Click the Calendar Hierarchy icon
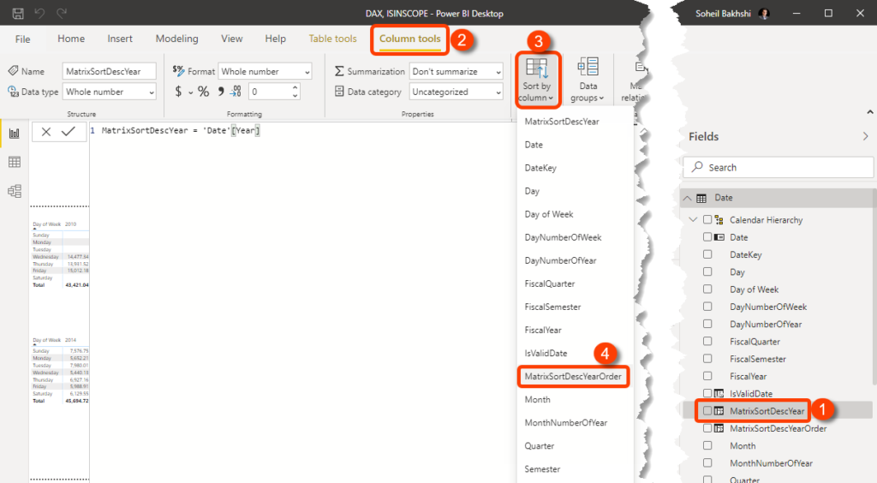Screen dimensions: 877x483 (719, 220)
